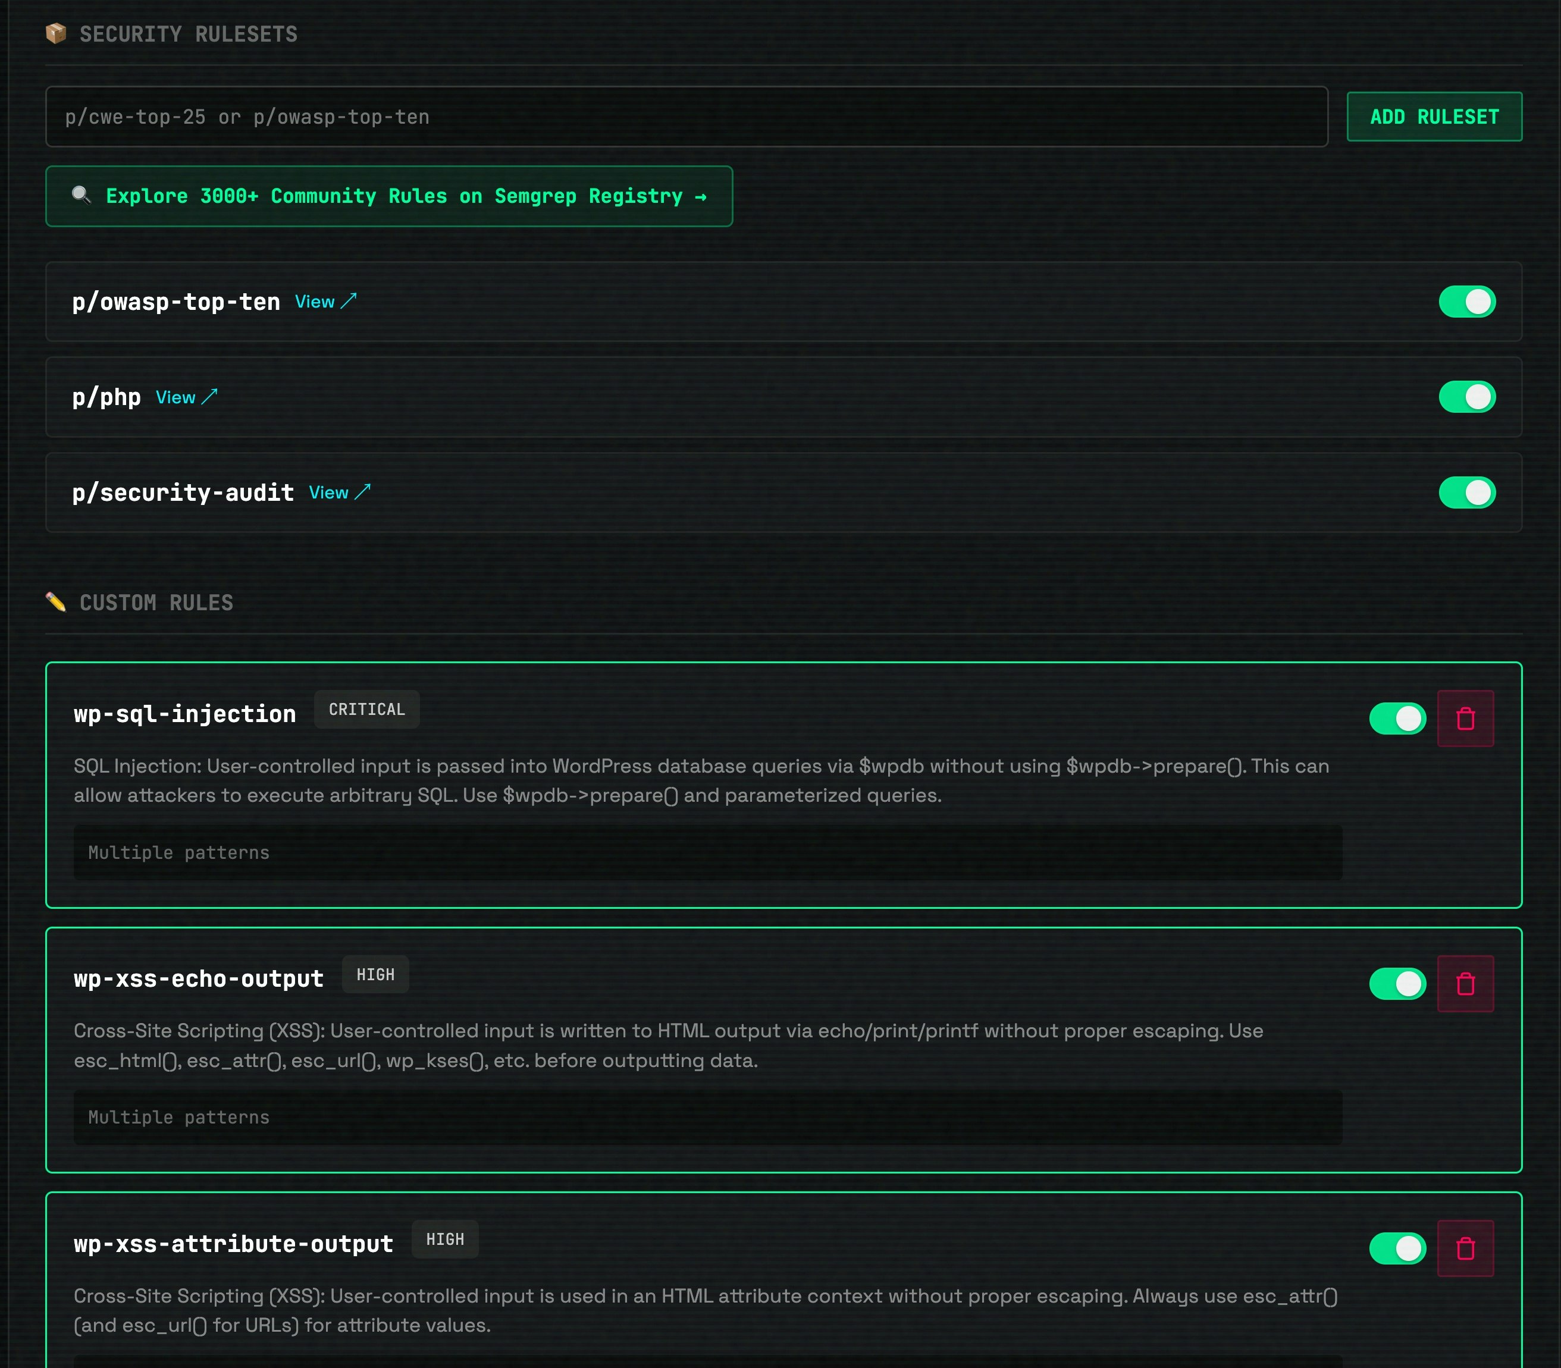Image resolution: width=1561 pixels, height=1368 pixels.
Task: Open external arrow icon next to p/owasp-top-ten
Action: pos(349,301)
